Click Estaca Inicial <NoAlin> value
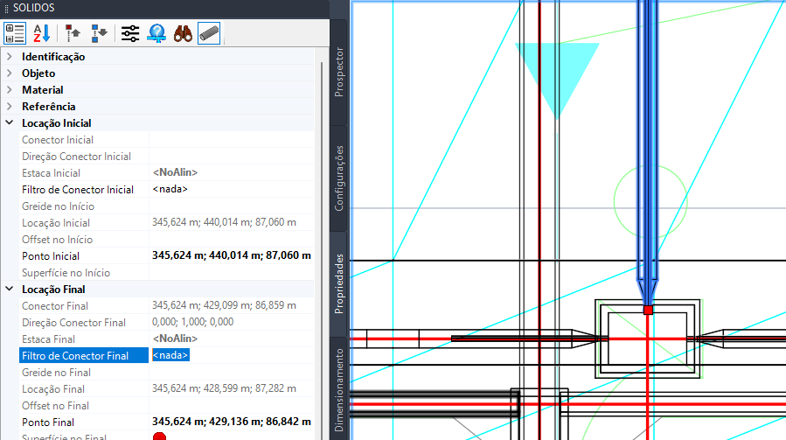 (175, 172)
